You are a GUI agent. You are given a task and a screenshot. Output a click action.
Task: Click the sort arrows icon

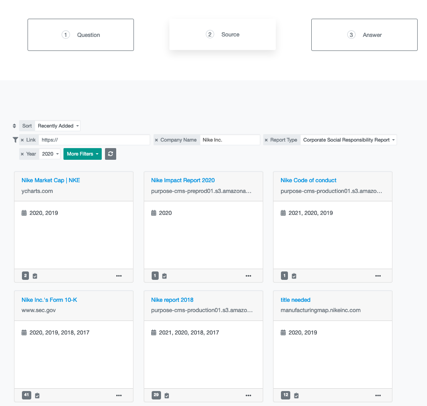14,126
